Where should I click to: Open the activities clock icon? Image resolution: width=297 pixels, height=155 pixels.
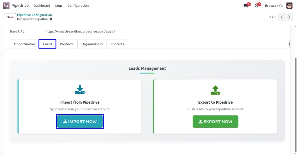pyautogui.click(x=256, y=6)
